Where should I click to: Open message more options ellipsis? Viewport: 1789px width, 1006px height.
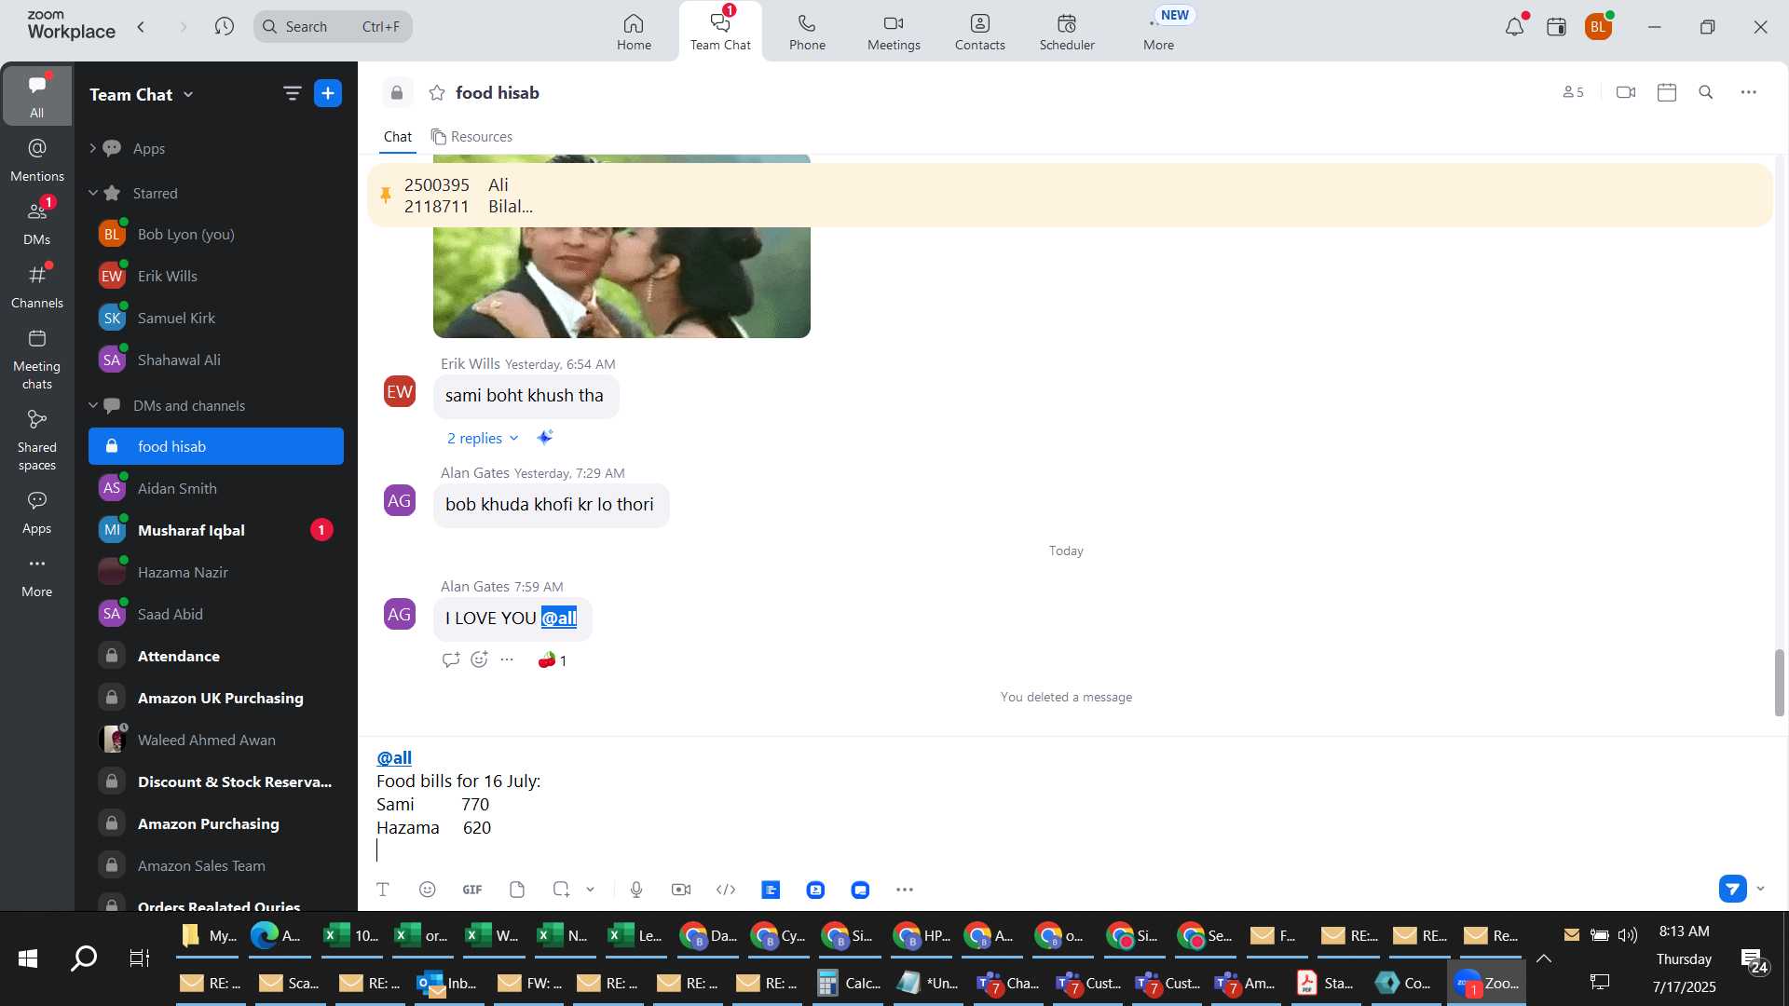point(507,659)
